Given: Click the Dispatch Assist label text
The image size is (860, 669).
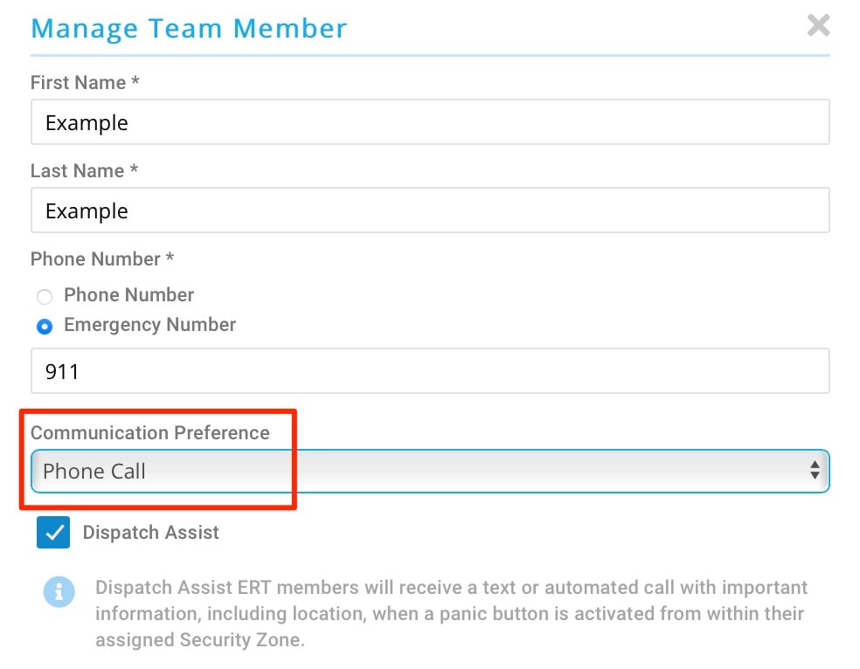Looking at the screenshot, I should [150, 533].
